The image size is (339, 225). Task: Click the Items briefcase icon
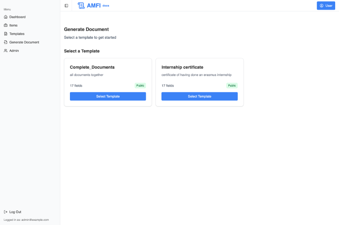(6, 25)
